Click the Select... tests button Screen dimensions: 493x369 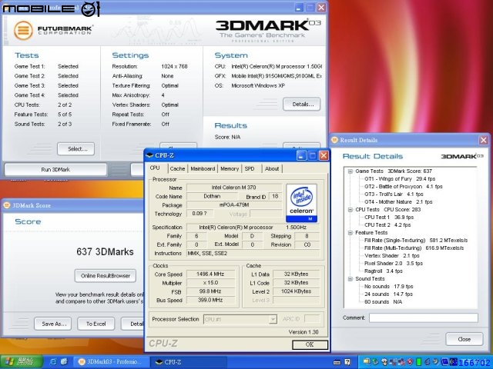(x=75, y=149)
